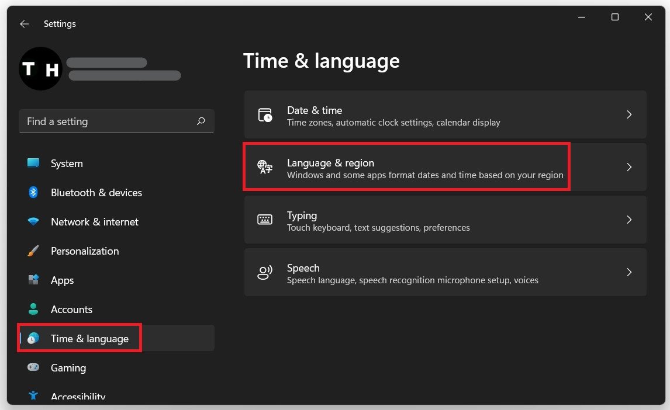Viewport: 670px width, 410px height.
Task: Click the TH user avatar
Action: 40,68
